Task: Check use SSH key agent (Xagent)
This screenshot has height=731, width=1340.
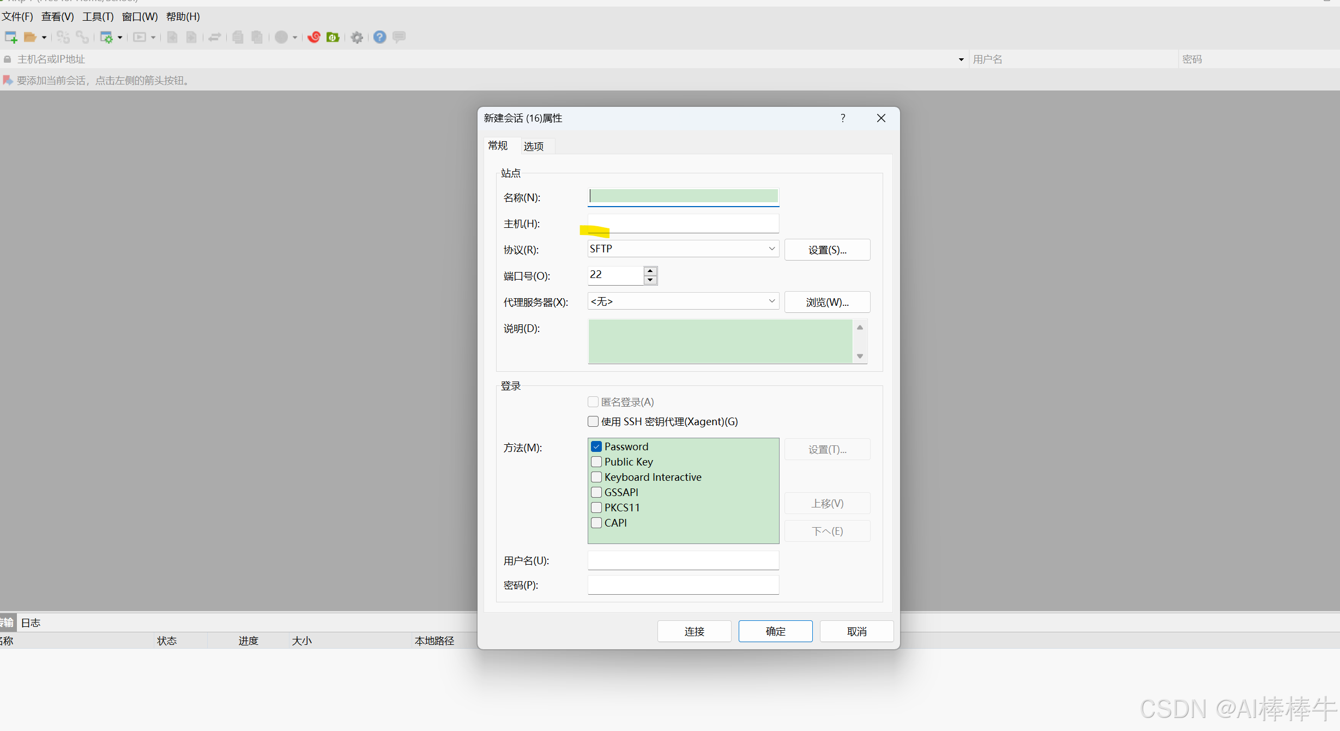Action: (x=593, y=421)
